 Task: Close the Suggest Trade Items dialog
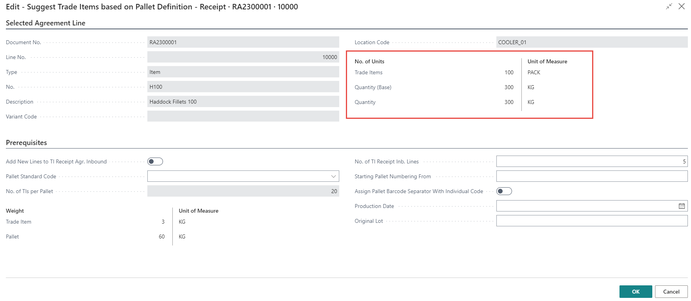click(x=682, y=7)
